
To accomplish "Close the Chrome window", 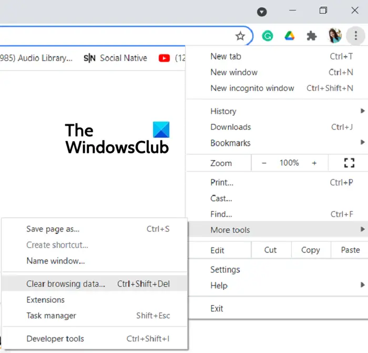I will (x=355, y=11).
